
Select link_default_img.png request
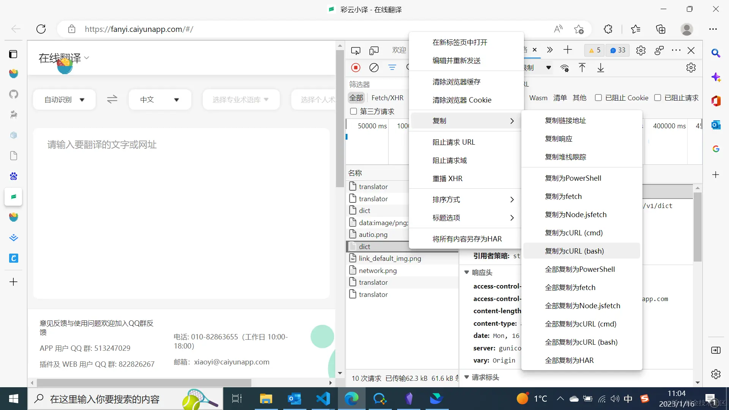(x=390, y=259)
